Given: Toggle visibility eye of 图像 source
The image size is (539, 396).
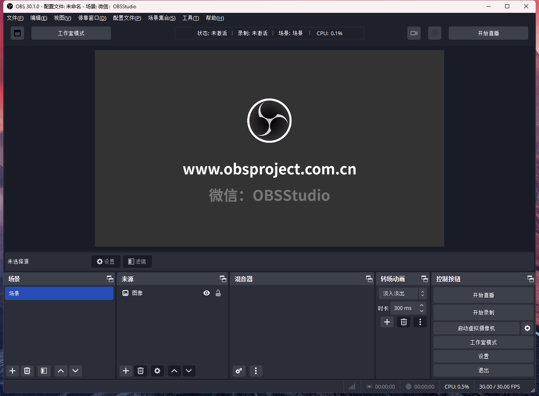Looking at the screenshot, I should (x=207, y=293).
